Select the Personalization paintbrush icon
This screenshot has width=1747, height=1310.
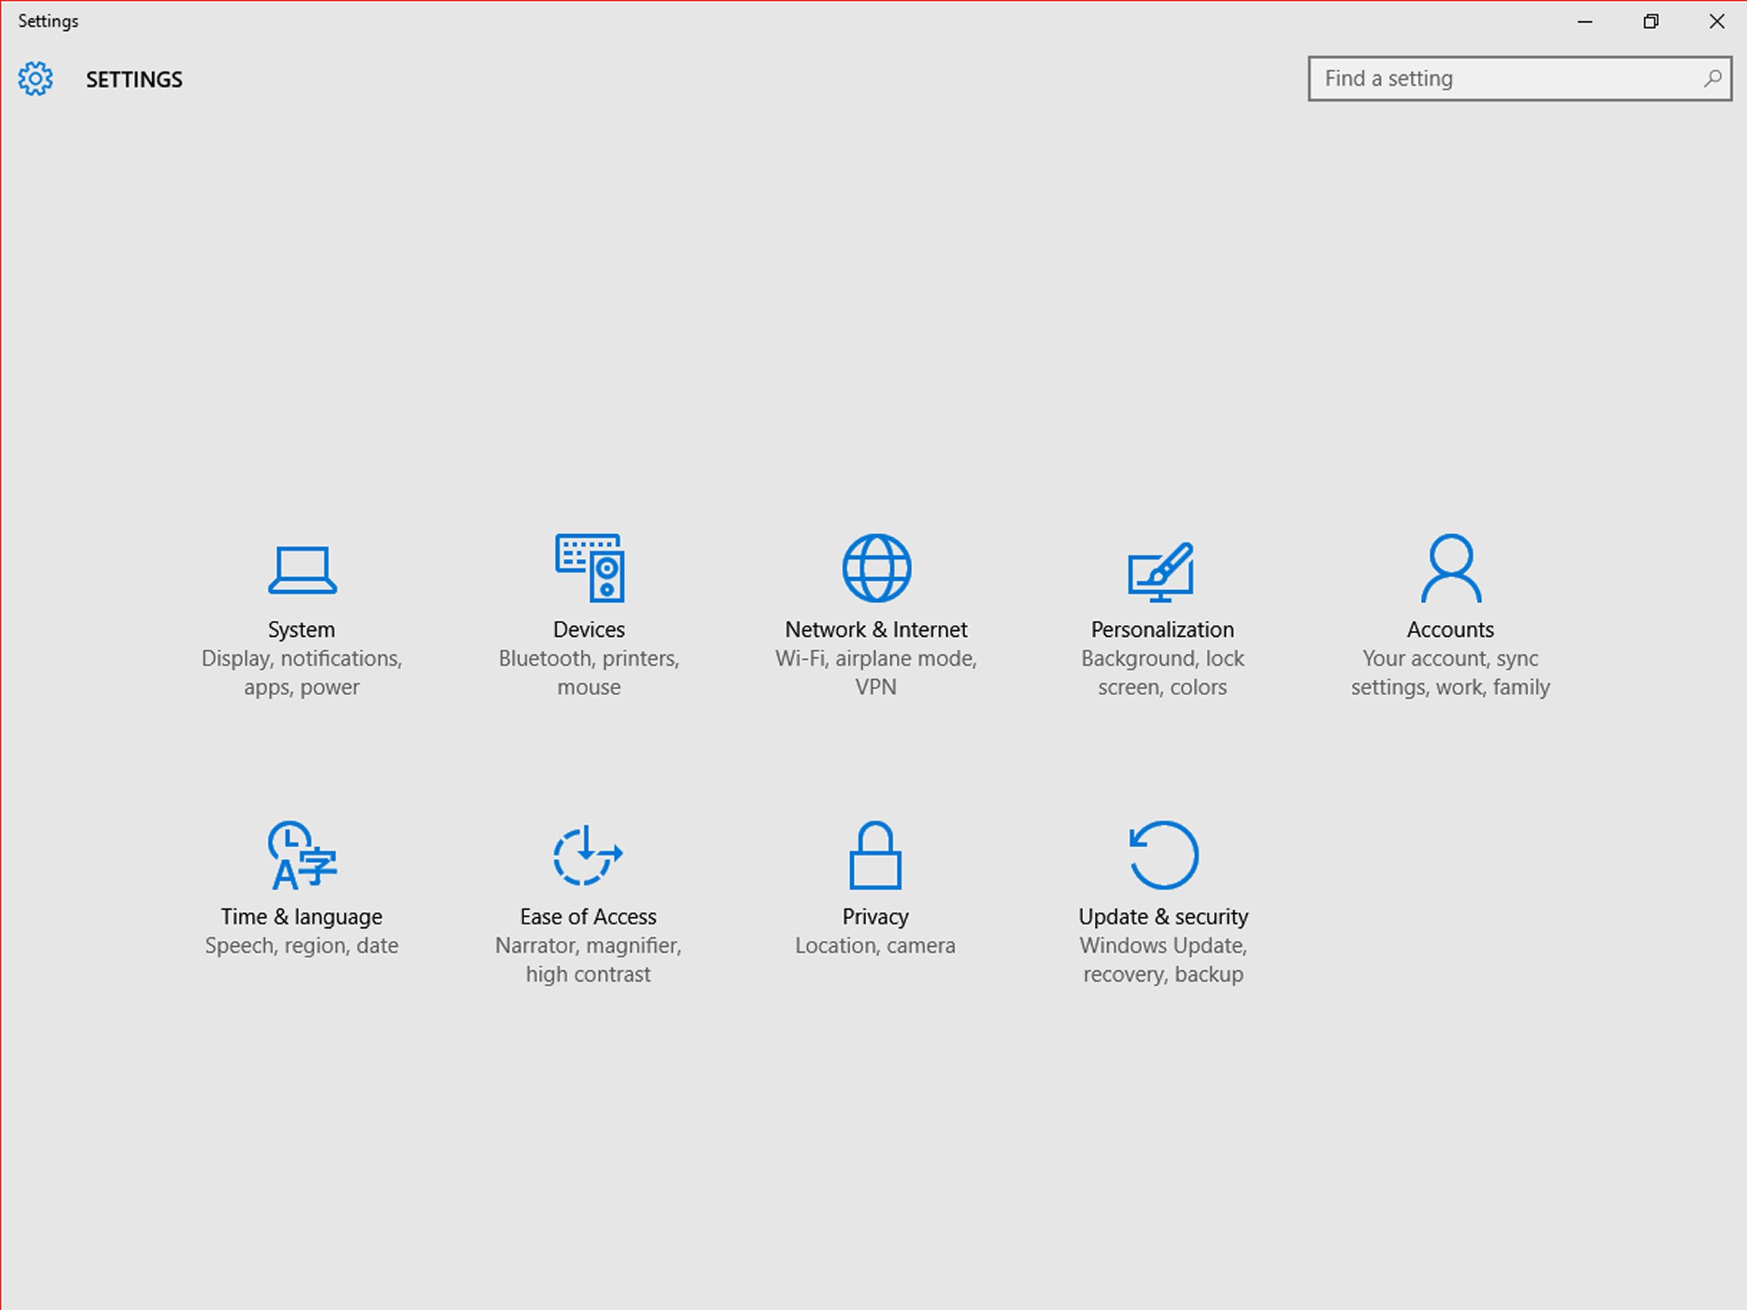tap(1162, 571)
